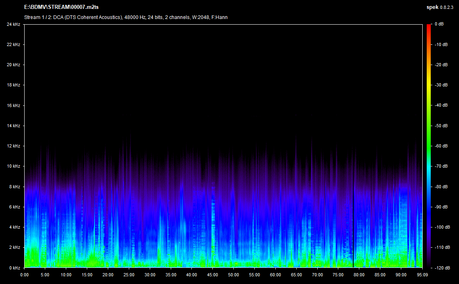Click the 24 kHz frequency axis label

13,24
